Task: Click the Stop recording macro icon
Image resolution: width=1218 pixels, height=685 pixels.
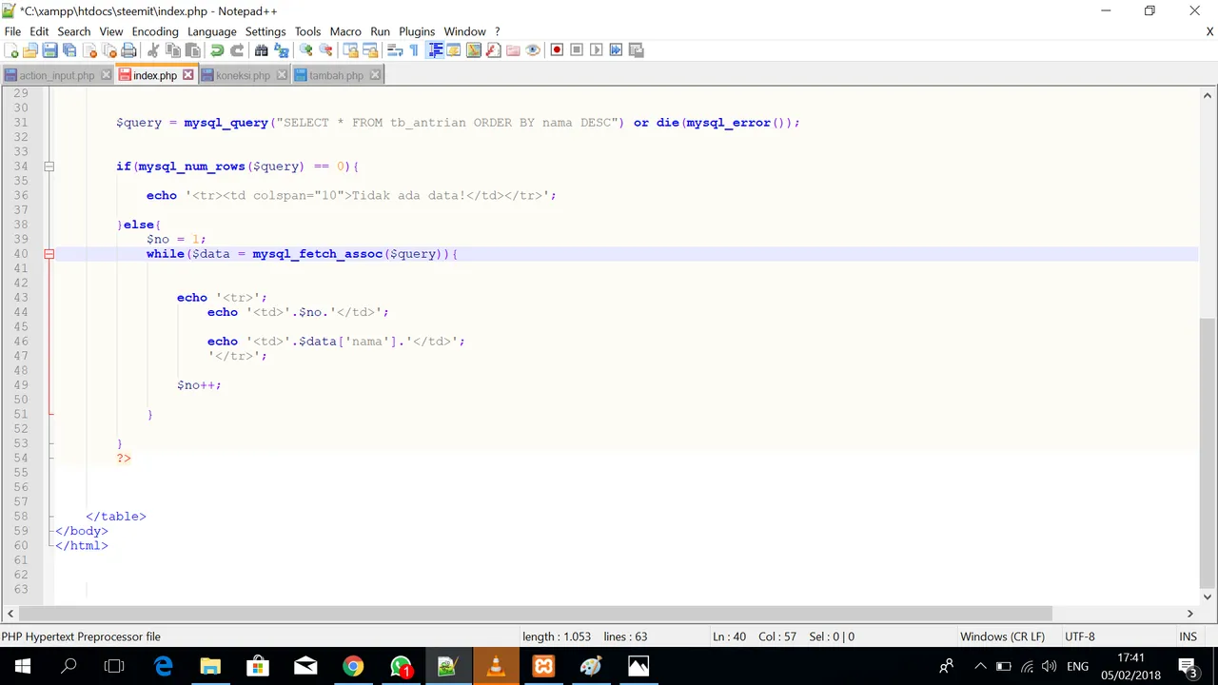Action: coord(577,49)
